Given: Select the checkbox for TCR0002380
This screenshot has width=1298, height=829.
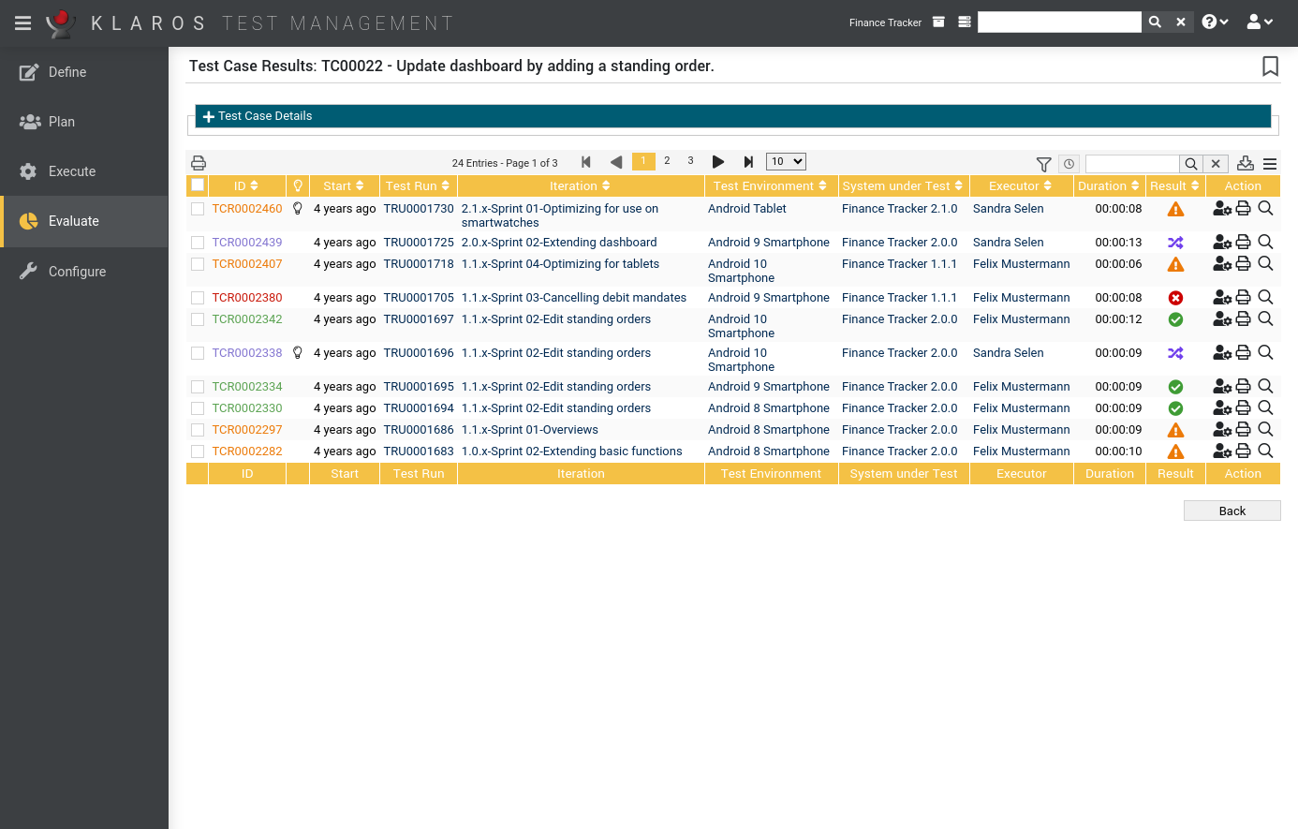Looking at the screenshot, I should [x=198, y=298].
